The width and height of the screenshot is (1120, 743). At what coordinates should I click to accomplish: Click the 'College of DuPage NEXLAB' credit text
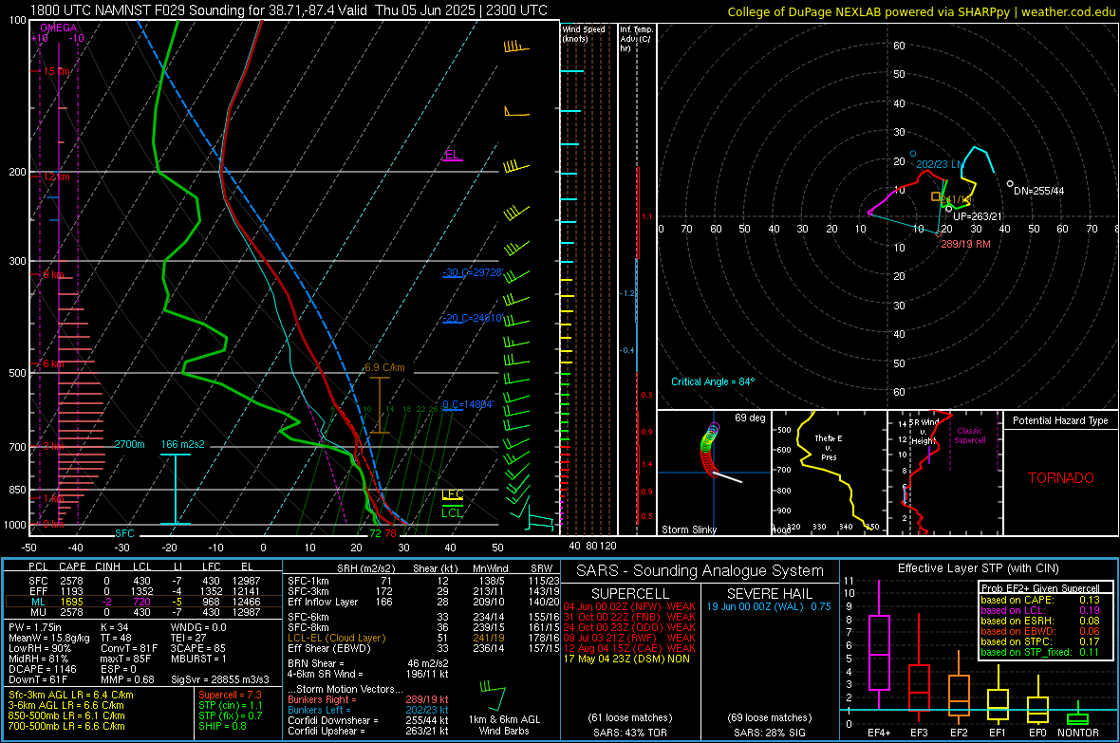922,11
